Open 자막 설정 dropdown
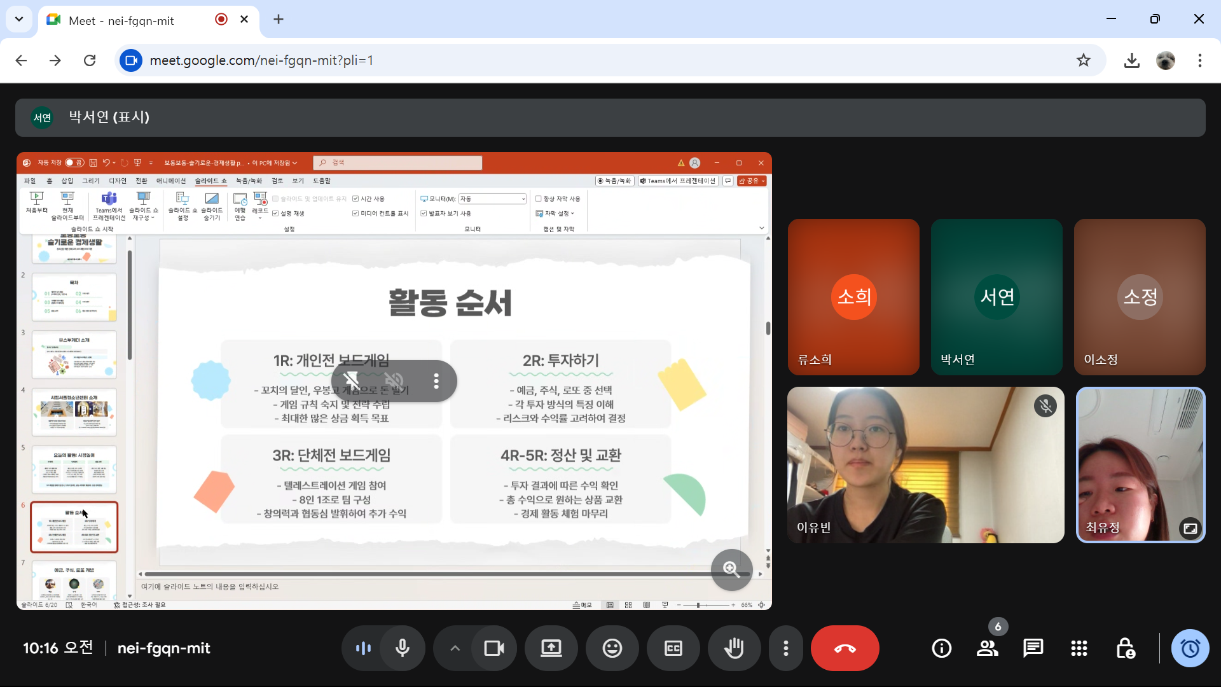Image resolution: width=1221 pixels, height=687 pixels. [x=555, y=214]
